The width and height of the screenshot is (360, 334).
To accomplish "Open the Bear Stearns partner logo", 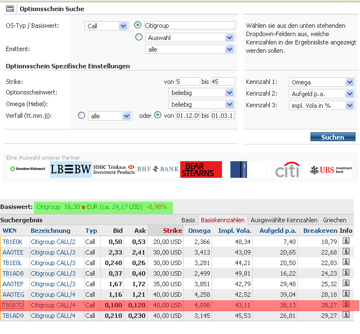I will click(200, 170).
